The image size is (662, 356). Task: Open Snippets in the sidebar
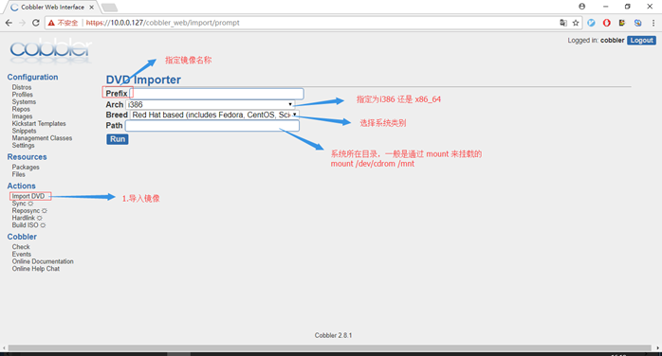[24, 131]
